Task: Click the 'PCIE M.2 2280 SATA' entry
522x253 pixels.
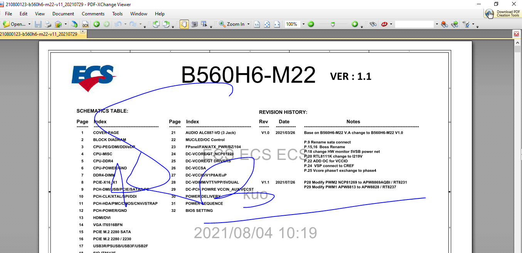Action: (112, 232)
